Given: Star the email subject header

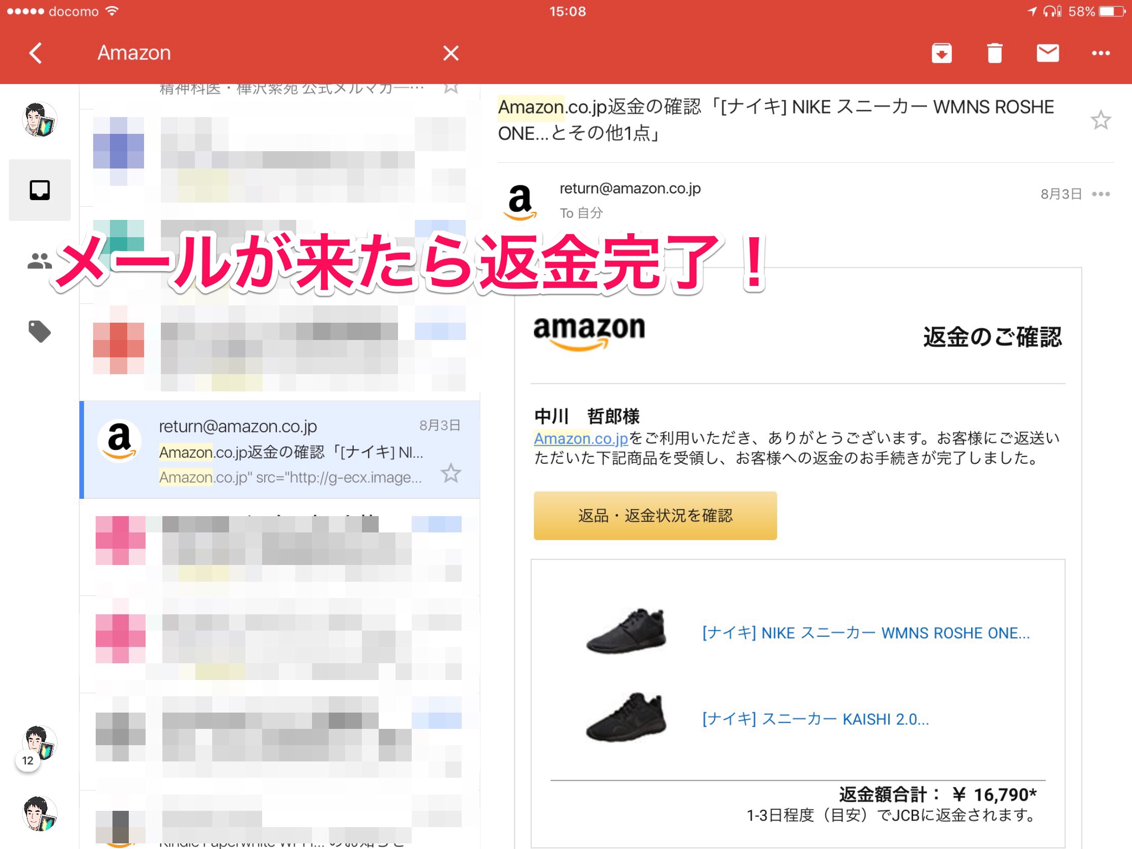Looking at the screenshot, I should click(1100, 120).
